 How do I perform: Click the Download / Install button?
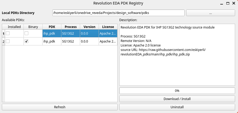(x=177, y=99)
